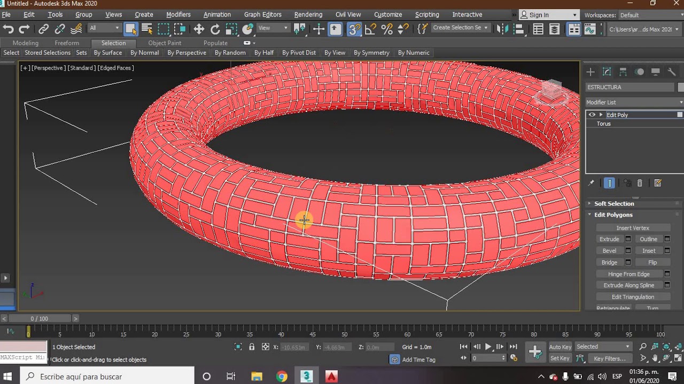This screenshot has height=384, width=684.
Task: Click the Redo arrow in main toolbar
Action: click(24, 29)
